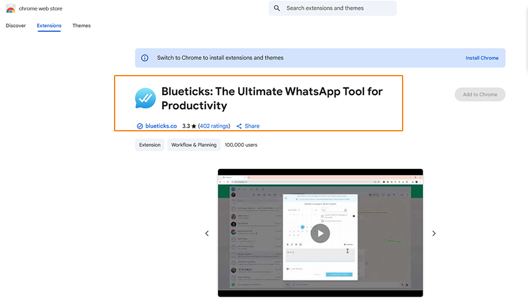Open the 402 ratings link
The width and height of the screenshot is (529, 302).
click(214, 126)
